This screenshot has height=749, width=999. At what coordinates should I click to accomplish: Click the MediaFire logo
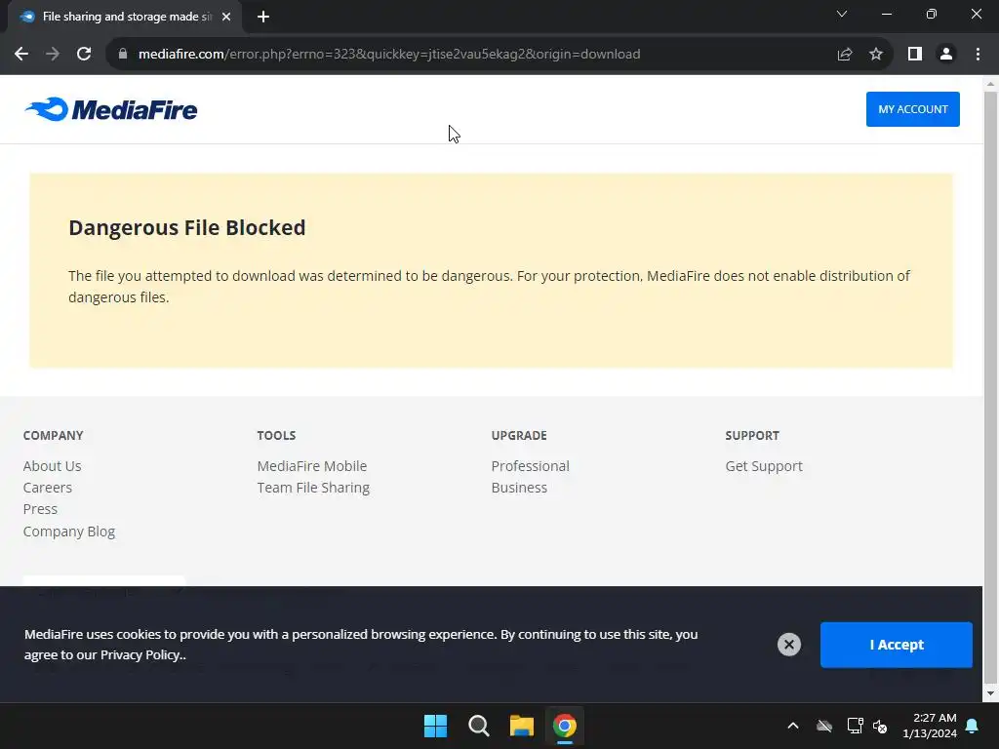pyautogui.click(x=111, y=109)
